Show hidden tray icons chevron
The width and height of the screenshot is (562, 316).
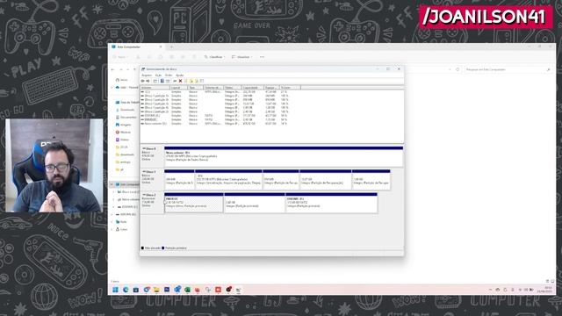pos(490,290)
